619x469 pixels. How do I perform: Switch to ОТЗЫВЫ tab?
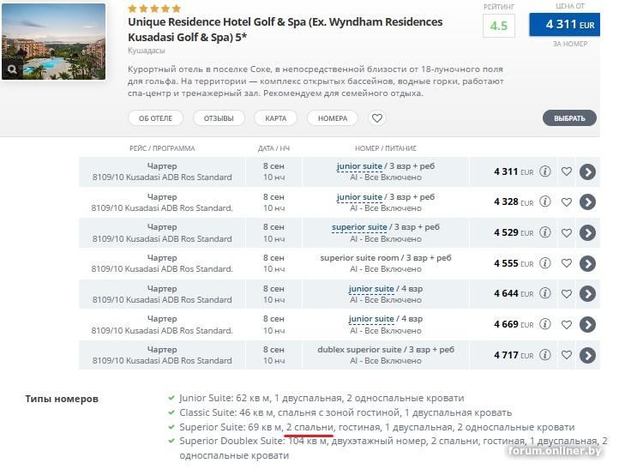pos(219,118)
